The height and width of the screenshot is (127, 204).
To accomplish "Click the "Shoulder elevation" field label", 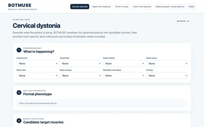I will [x=112, y=70].
